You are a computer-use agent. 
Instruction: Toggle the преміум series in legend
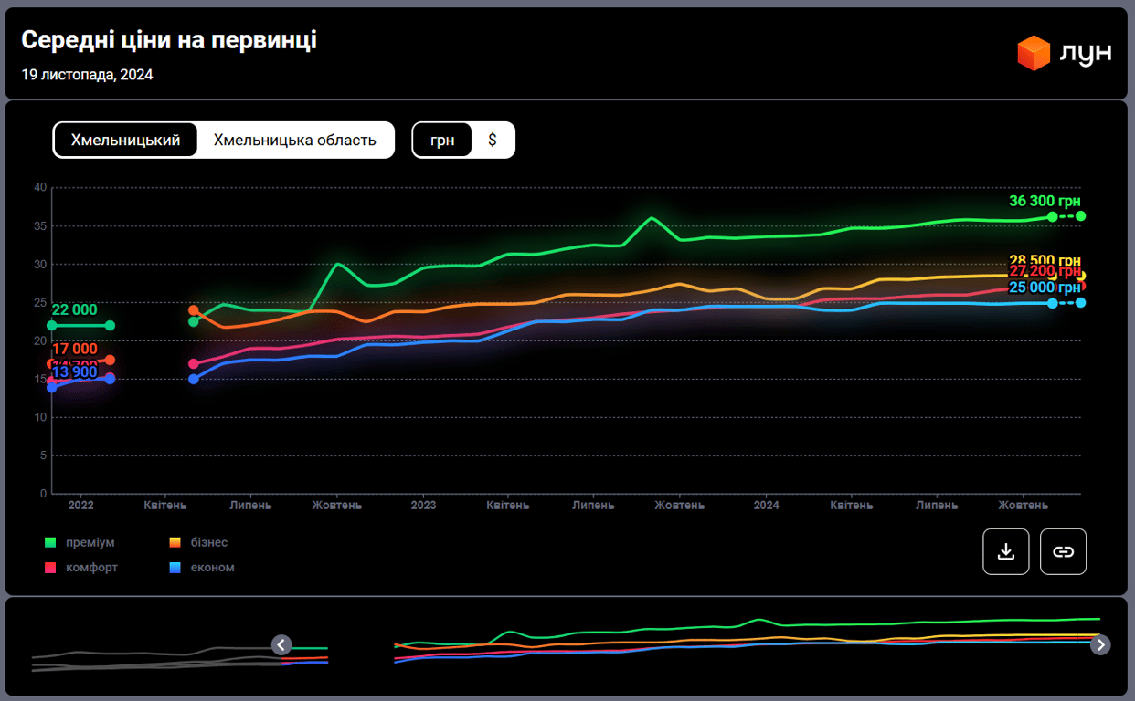[x=90, y=542]
